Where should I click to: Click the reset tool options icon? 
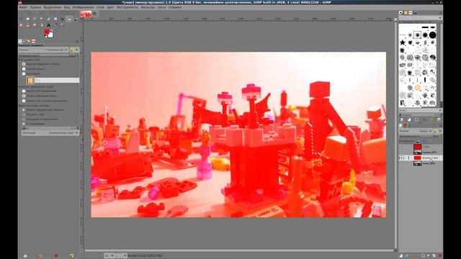coord(72,256)
